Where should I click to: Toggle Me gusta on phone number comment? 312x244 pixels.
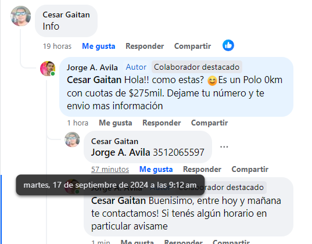156,170
